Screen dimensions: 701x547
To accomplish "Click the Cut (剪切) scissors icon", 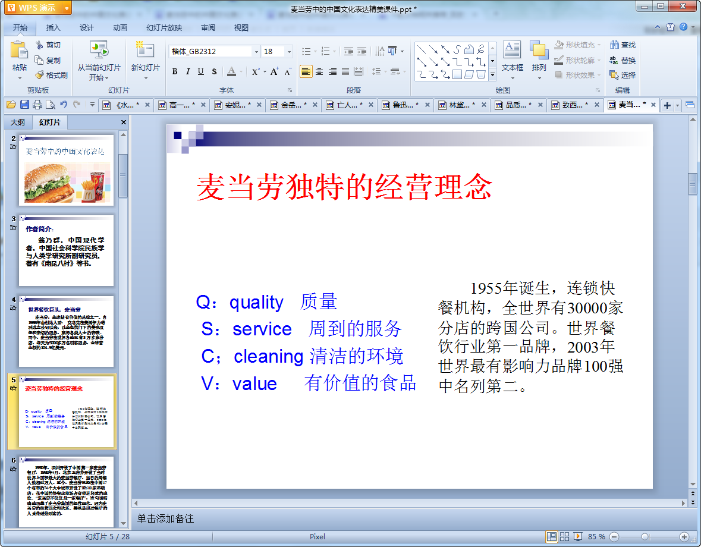I will (40, 45).
